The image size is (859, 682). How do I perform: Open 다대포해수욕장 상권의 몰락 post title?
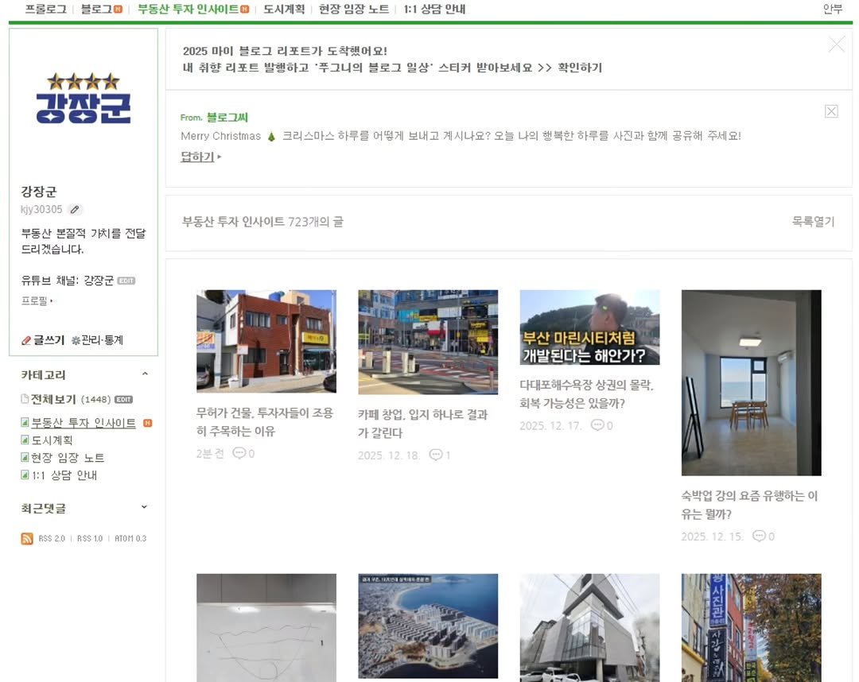(586, 393)
